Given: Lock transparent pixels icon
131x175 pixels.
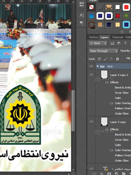Looking at the screenshot, I should point(99,59).
